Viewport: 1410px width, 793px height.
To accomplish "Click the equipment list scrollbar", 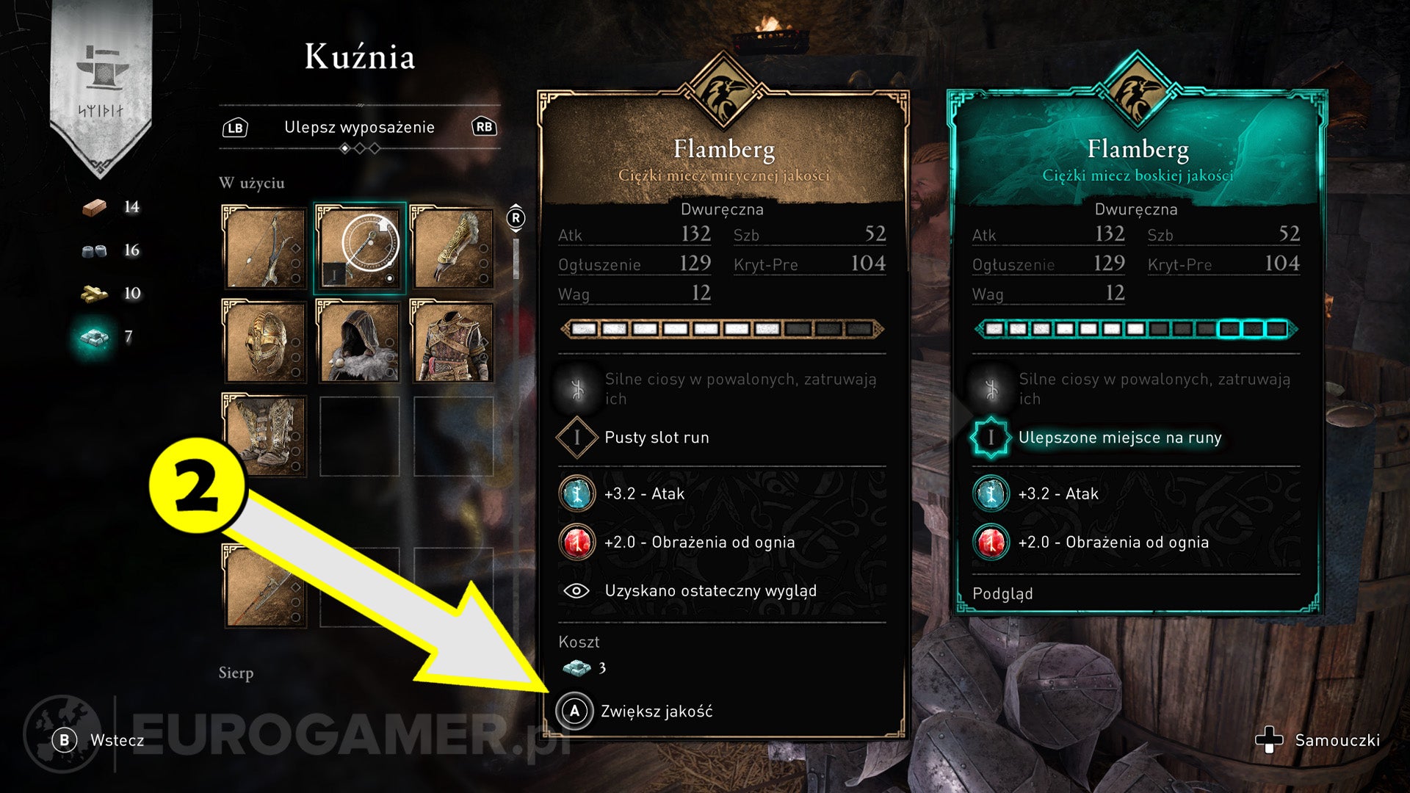I will pos(516,257).
